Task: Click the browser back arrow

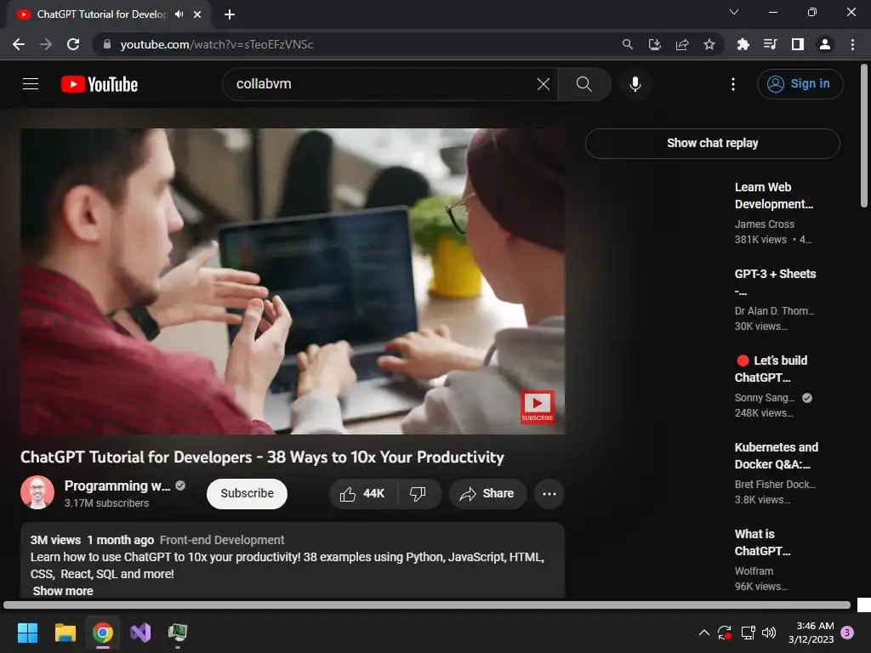Action: (19, 44)
